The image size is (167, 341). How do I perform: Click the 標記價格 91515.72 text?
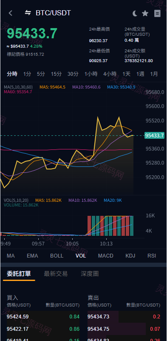pyautogui.click(x=25, y=54)
